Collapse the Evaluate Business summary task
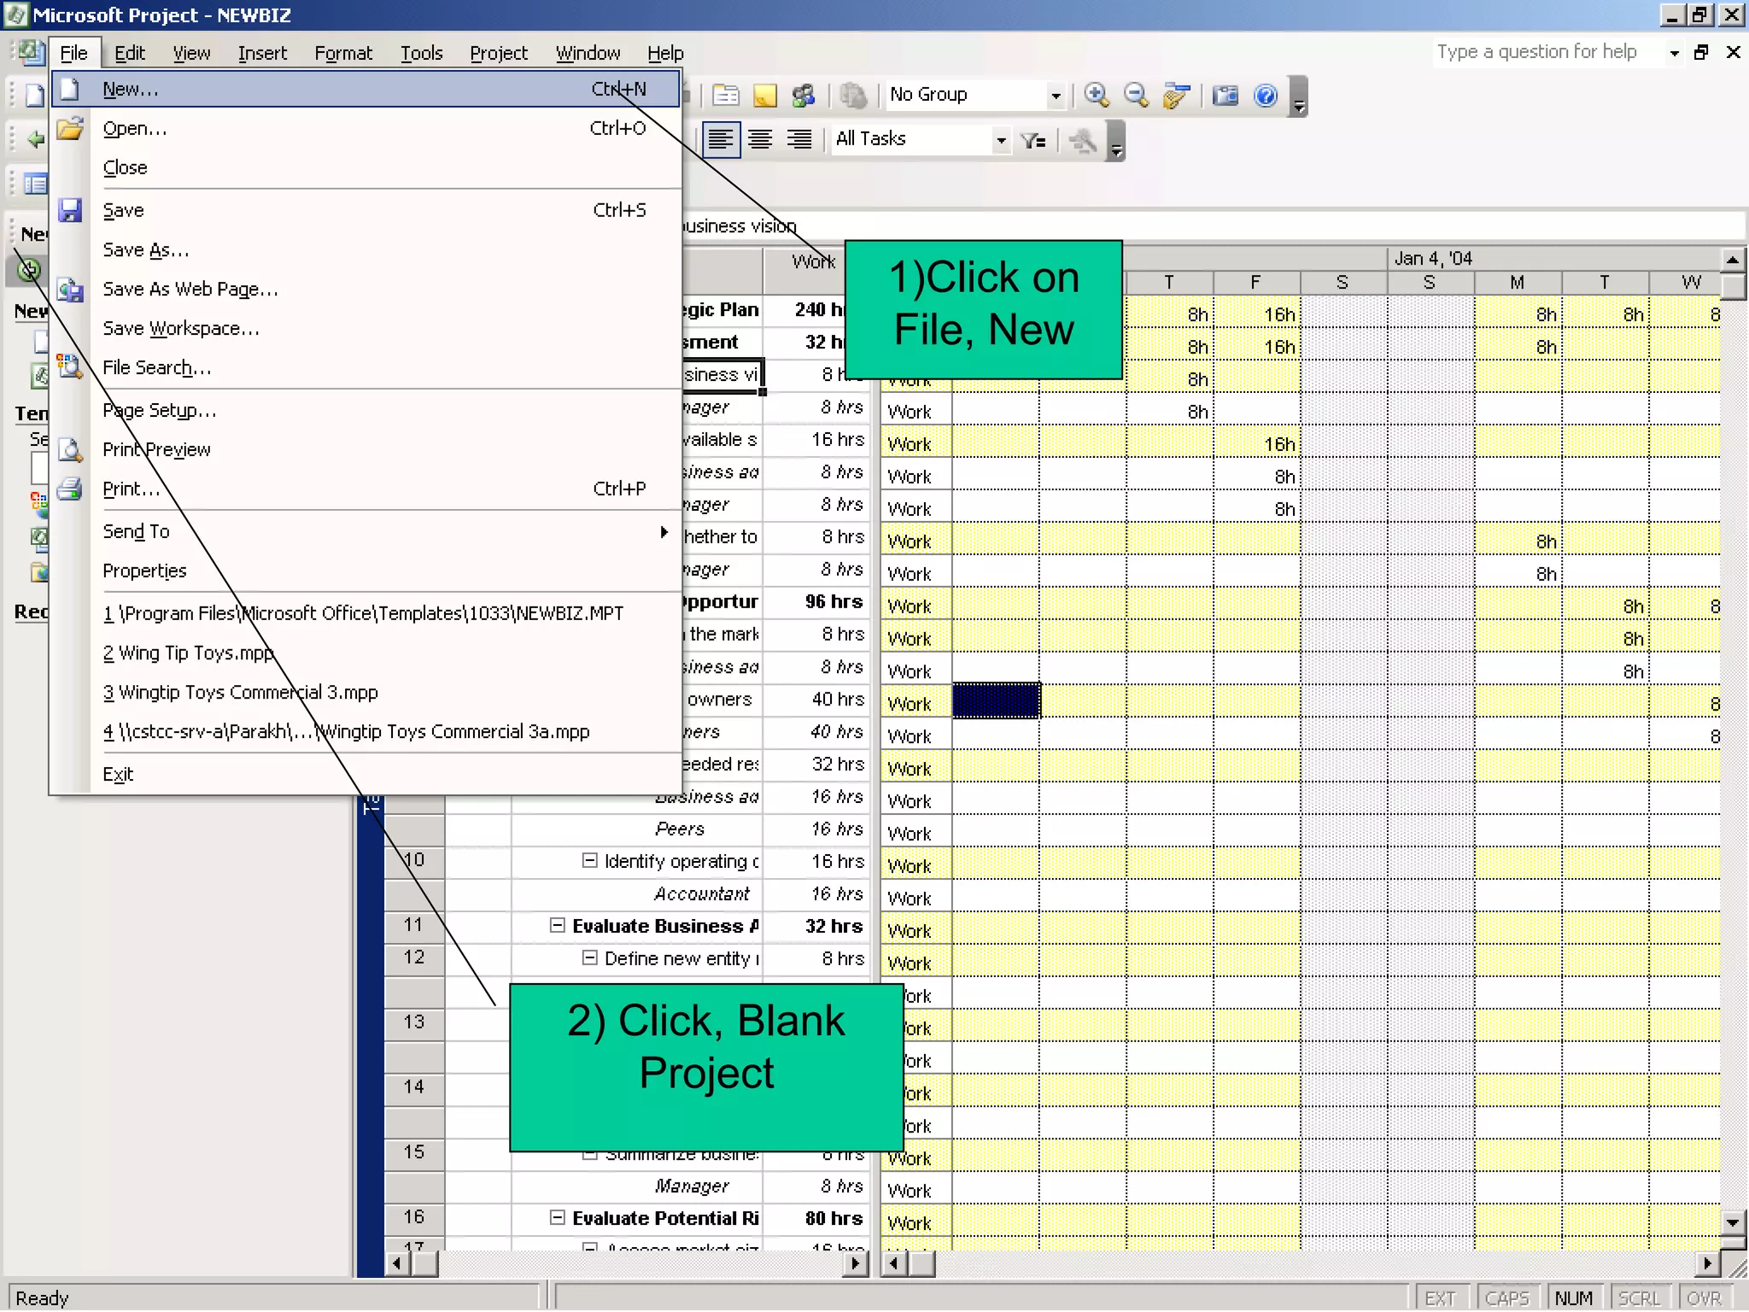This screenshot has width=1749, height=1312. [557, 925]
